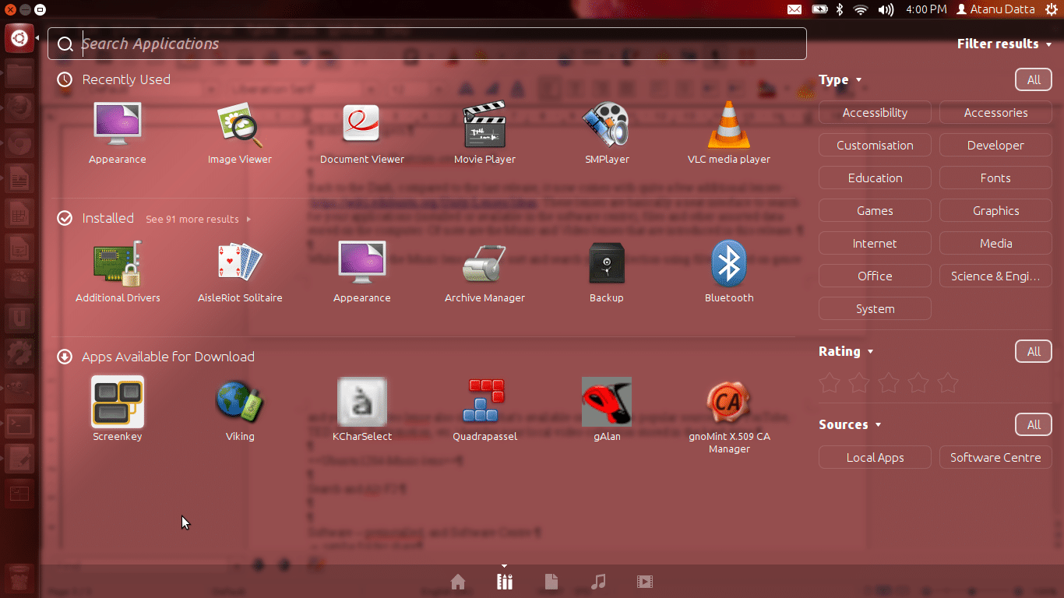Switch to the Home lens tab

coord(458,582)
